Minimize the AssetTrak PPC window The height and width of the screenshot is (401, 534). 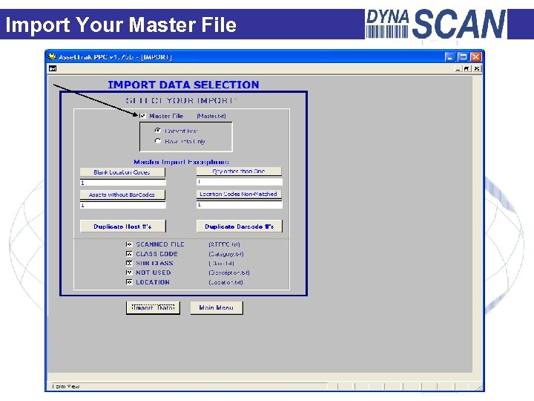pyautogui.click(x=450, y=57)
